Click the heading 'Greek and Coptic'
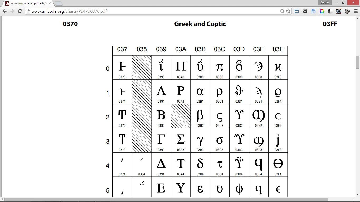 click(x=200, y=24)
